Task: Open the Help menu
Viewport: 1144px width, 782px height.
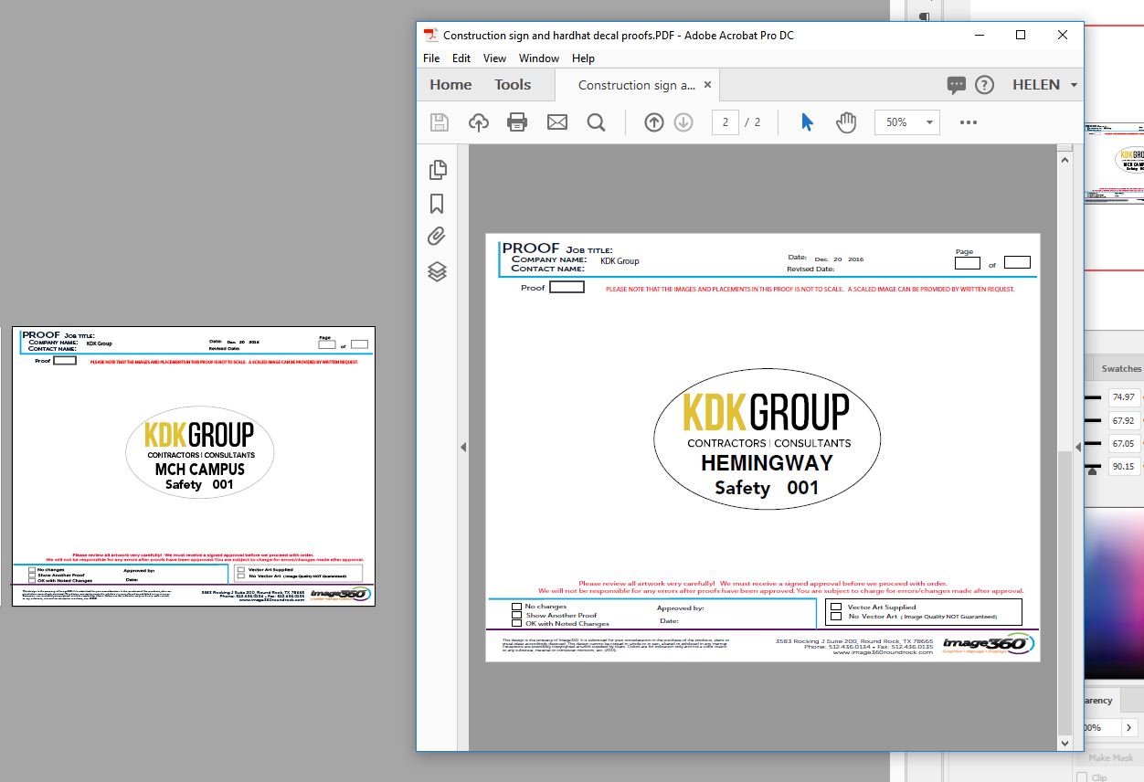Action: click(583, 58)
